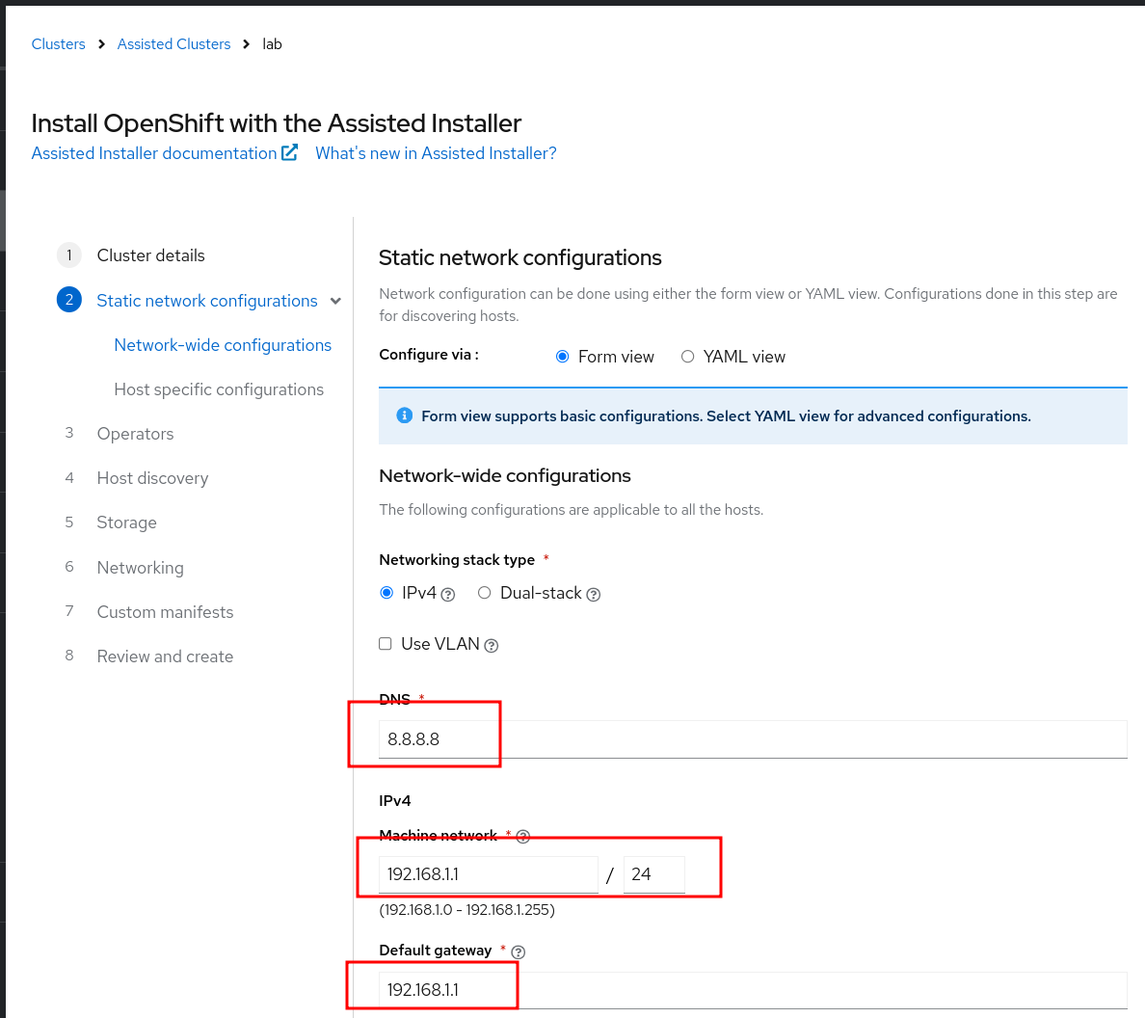Open the Use VLAN help icon
The image size is (1145, 1018).
[492, 646]
